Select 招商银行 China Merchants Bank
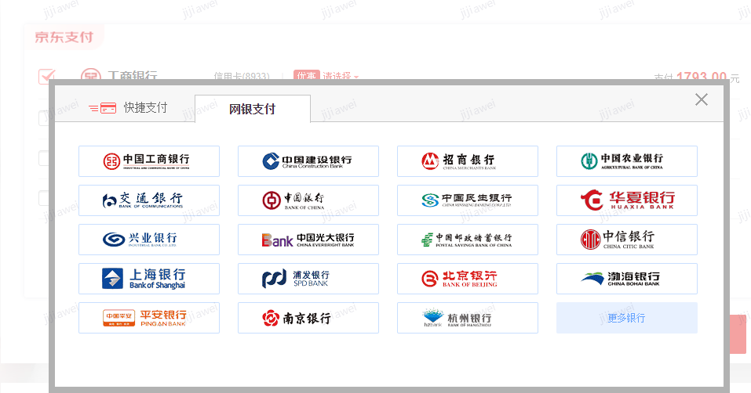751x393 pixels. tap(468, 161)
